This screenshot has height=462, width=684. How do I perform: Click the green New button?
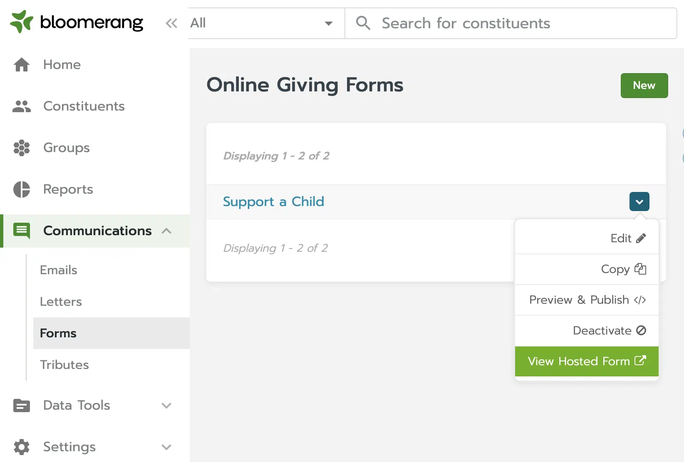(644, 86)
